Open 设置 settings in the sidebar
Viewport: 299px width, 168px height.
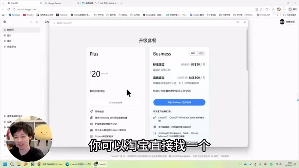point(9,122)
